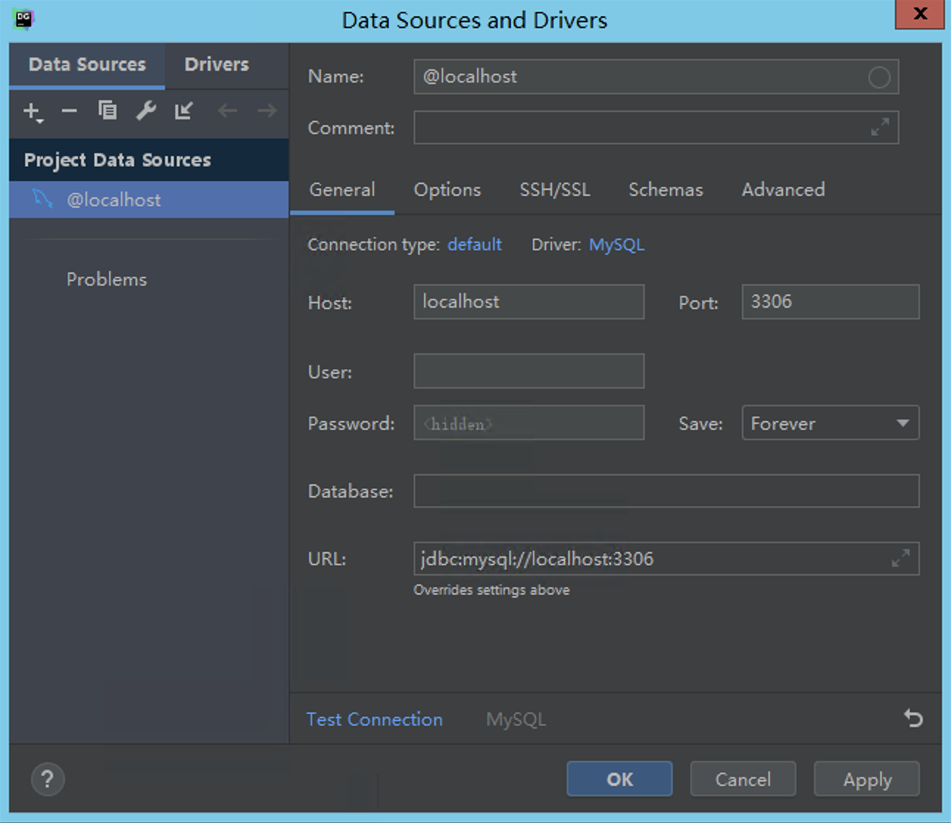Click the Test Connection link
Screen dimensions: 951x823
(374, 719)
